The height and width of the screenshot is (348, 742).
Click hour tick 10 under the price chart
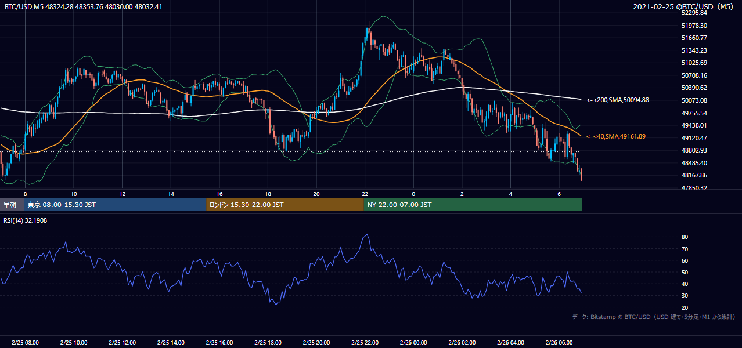click(x=74, y=193)
